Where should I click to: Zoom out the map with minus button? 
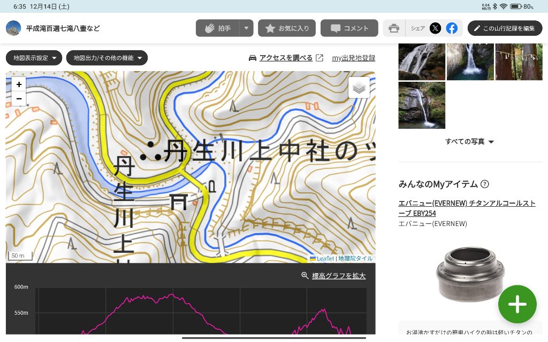[19, 99]
